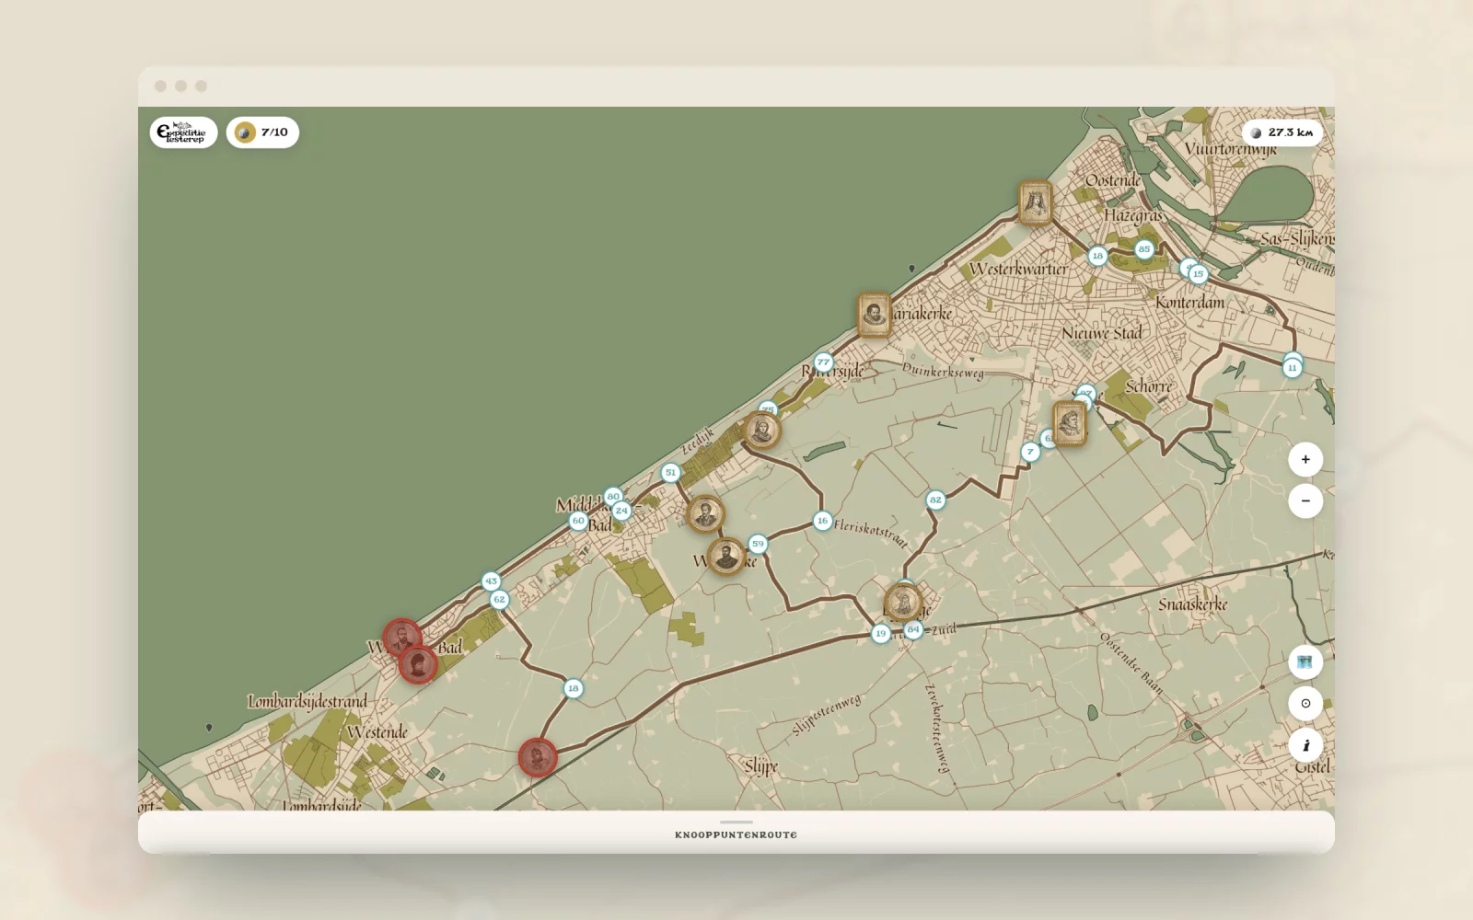Select cycle node 60 marker
Viewport: 1473px width, 920px height.
[x=578, y=521]
